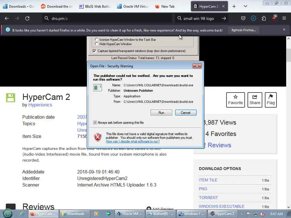Click the Share button on archive page

click(x=255, y=100)
